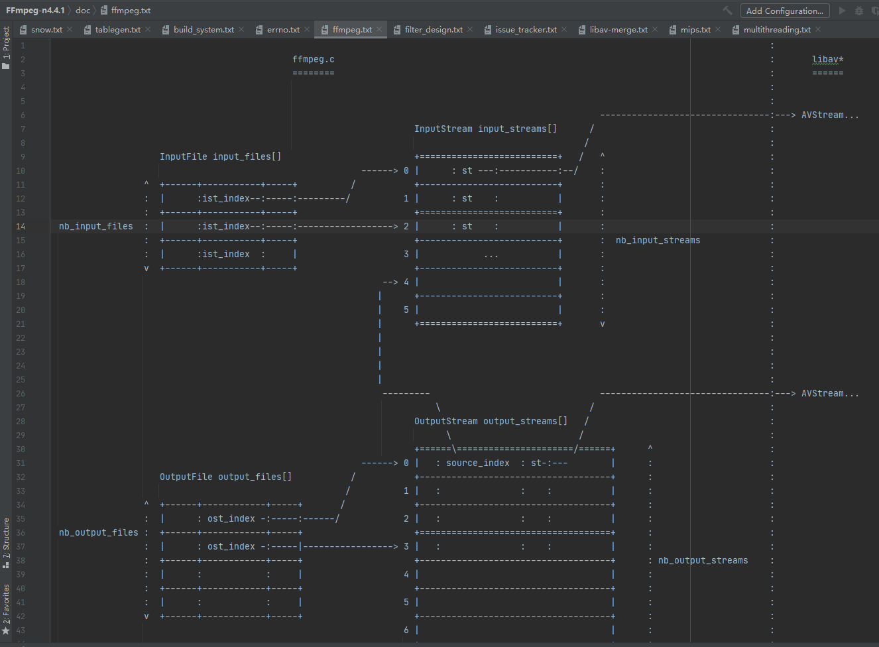Close the libav-merge.txt tab
Viewport: 879px width, 647px height.
[655, 29]
